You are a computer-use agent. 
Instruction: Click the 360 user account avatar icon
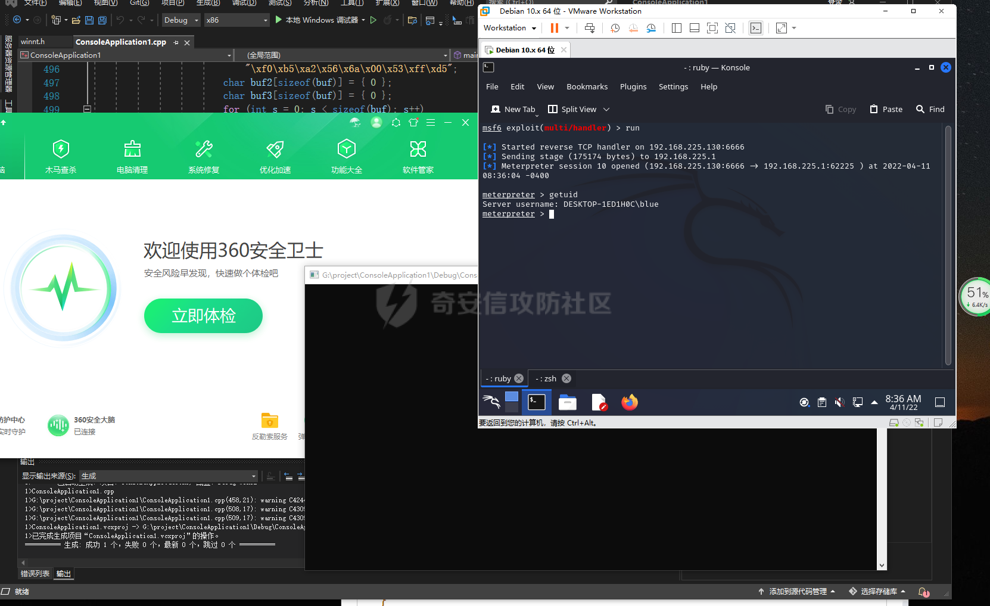coord(376,122)
